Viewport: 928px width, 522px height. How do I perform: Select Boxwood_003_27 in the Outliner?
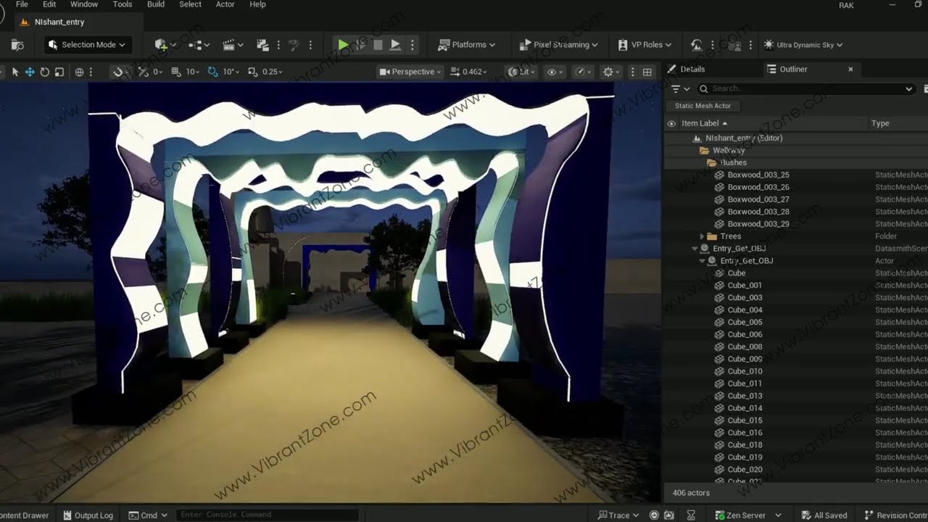coord(758,199)
